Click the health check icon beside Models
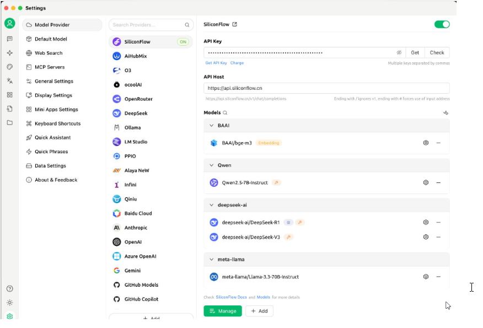This screenshot has width=483, height=328. [446, 112]
